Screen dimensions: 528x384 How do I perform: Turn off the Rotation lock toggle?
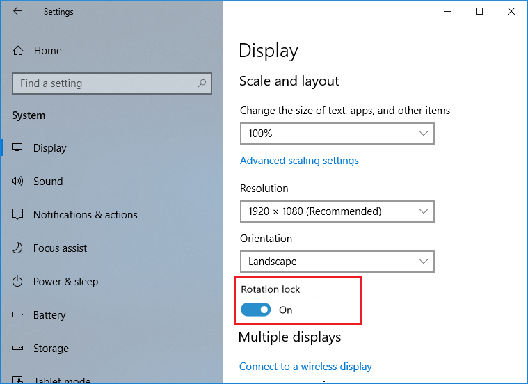255,310
